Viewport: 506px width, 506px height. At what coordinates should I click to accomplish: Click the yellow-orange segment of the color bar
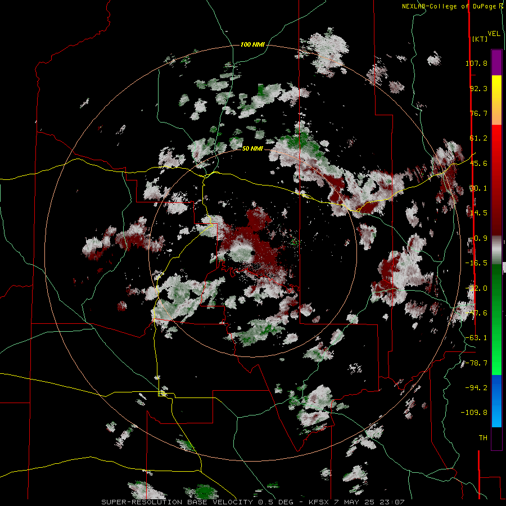coord(496,100)
